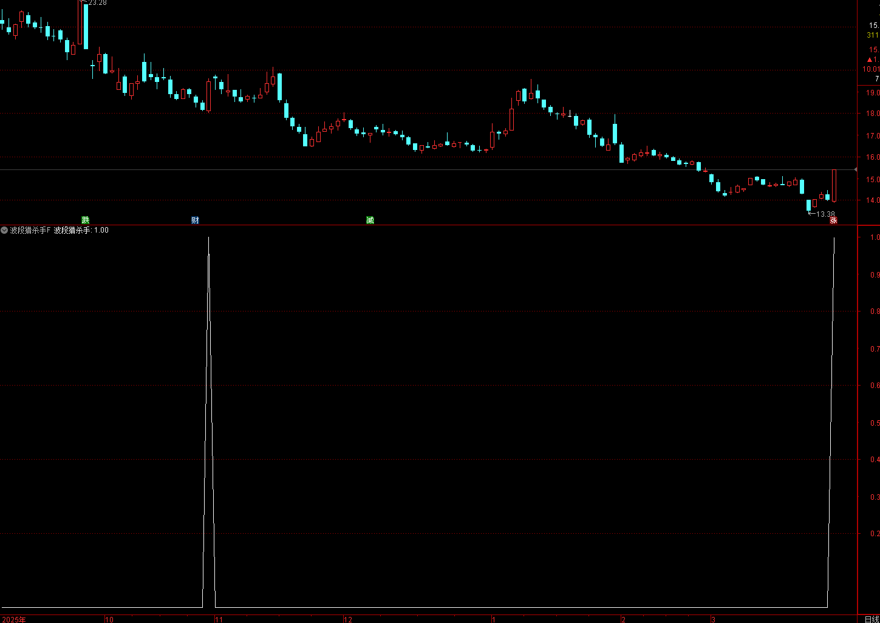Click the month 12 axis label
This screenshot has height=623, width=880.
348,619
